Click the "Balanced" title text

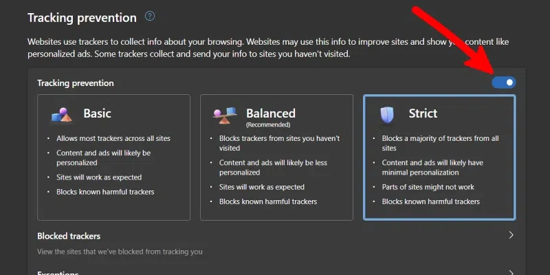tap(271, 113)
